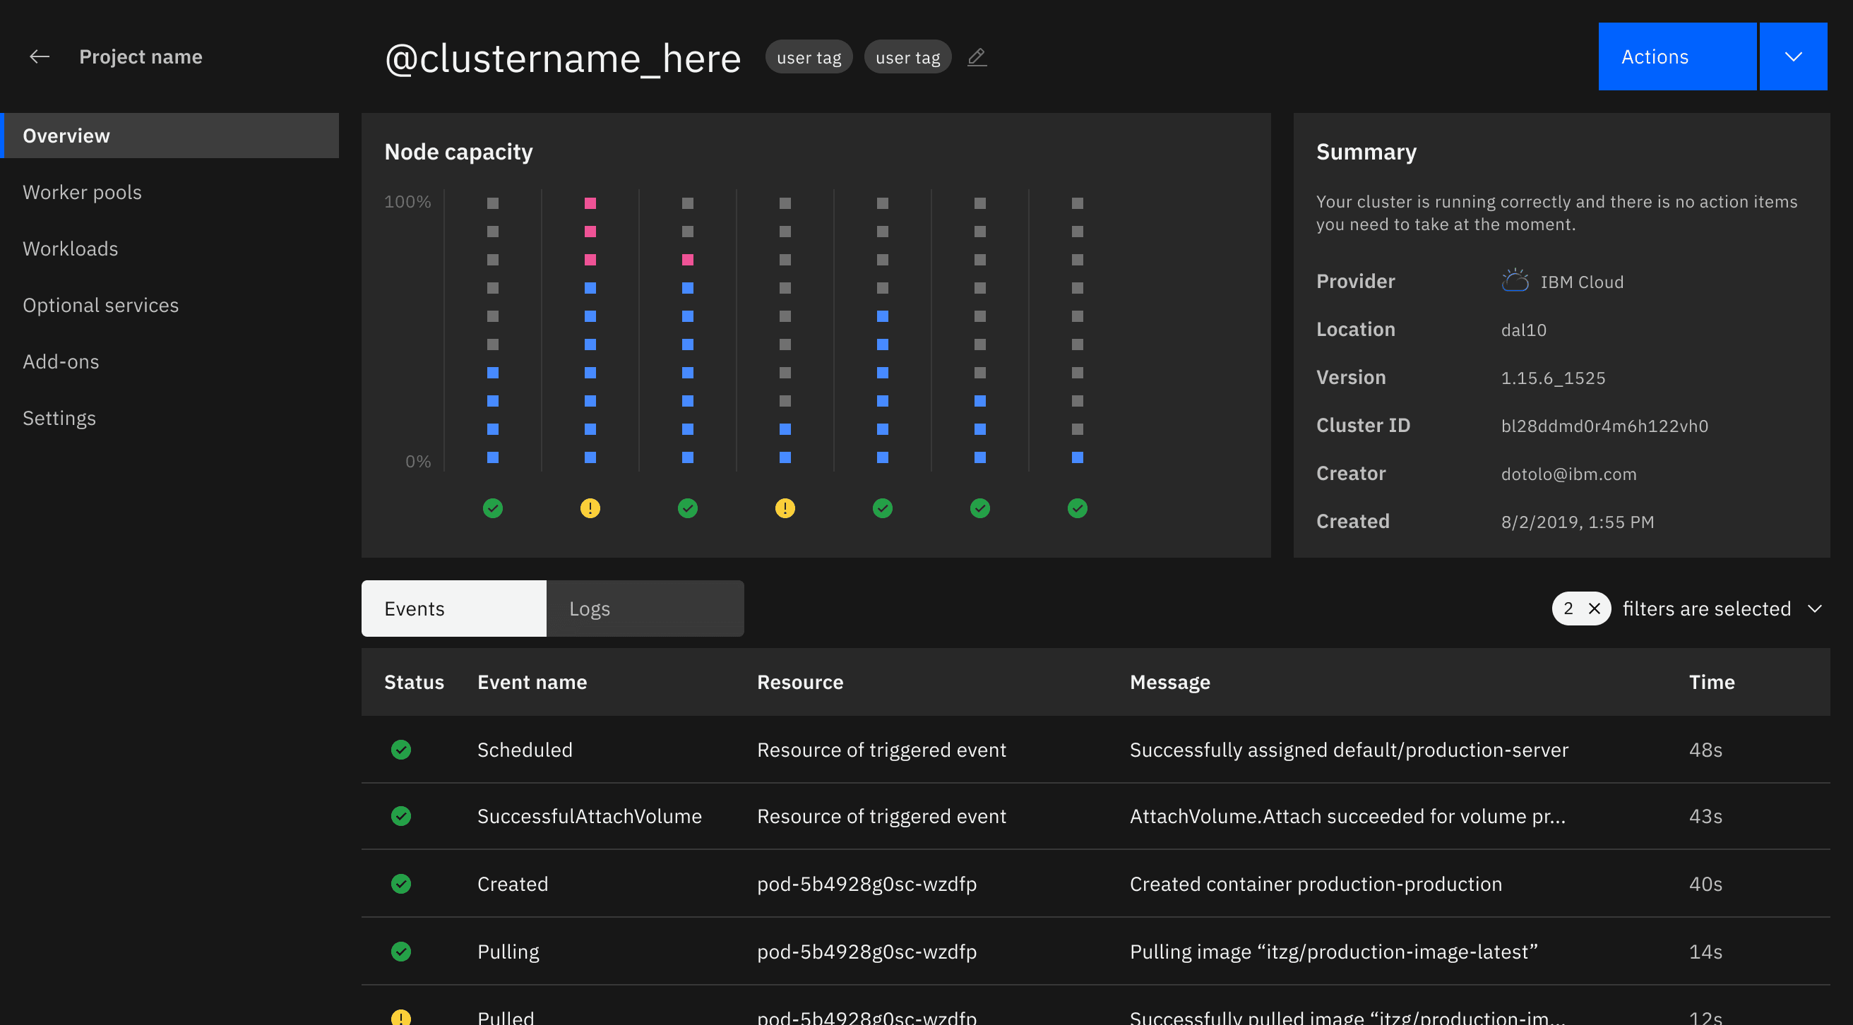Open the Actions split-button chevron menu
Screen dimensions: 1853x1025
(x=1793, y=56)
